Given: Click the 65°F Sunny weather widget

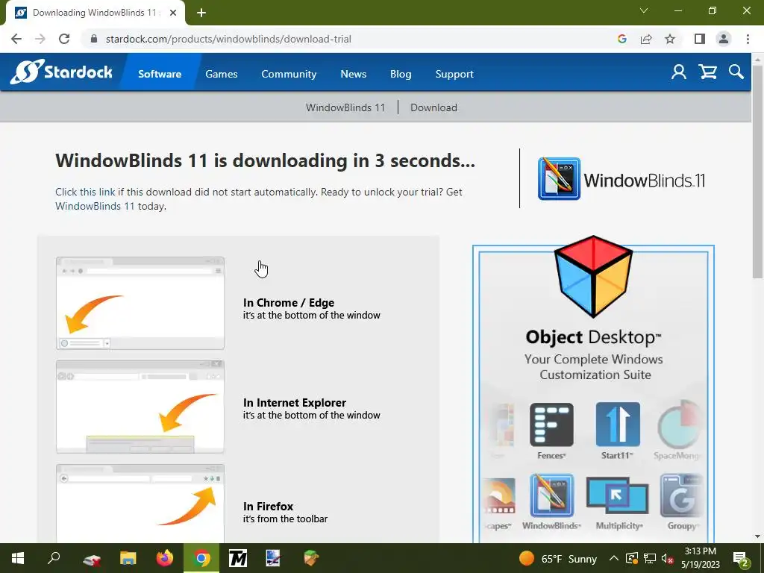Looking at the screenshot, I should point(558,559).
